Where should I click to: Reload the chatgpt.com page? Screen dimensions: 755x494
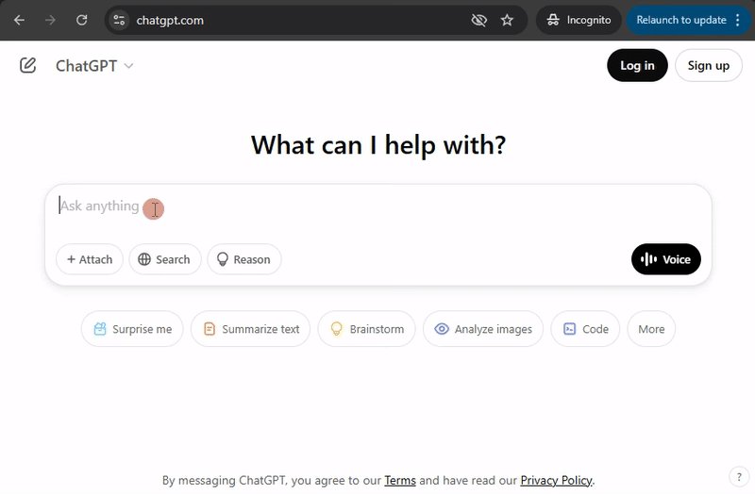coord(82,20)
